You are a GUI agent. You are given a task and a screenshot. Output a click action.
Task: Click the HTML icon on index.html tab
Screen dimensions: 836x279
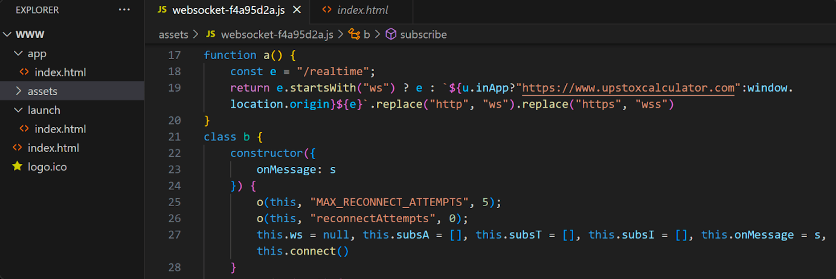coord(327,10)
